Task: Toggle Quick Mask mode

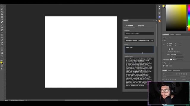Action: [2, 66]
